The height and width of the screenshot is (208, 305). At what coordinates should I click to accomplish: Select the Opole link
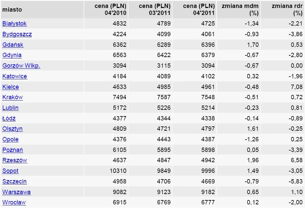click(10, 139)
